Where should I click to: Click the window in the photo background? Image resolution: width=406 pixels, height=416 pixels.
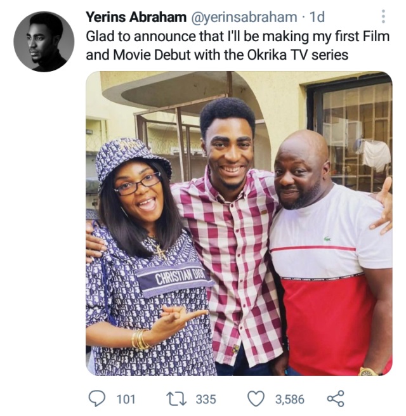[357, 133]
